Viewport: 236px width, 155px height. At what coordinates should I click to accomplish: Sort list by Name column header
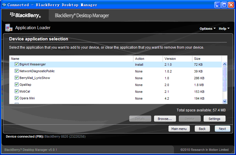click(71, 59)
